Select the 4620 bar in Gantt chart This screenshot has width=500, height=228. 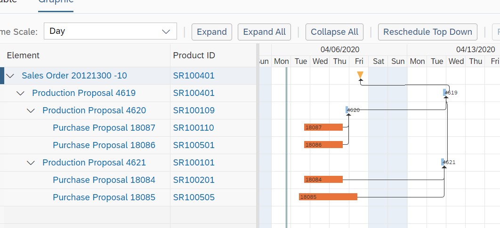click(x=347, y=110)
